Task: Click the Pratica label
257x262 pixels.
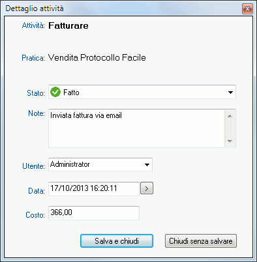Action: pos(33,58)
